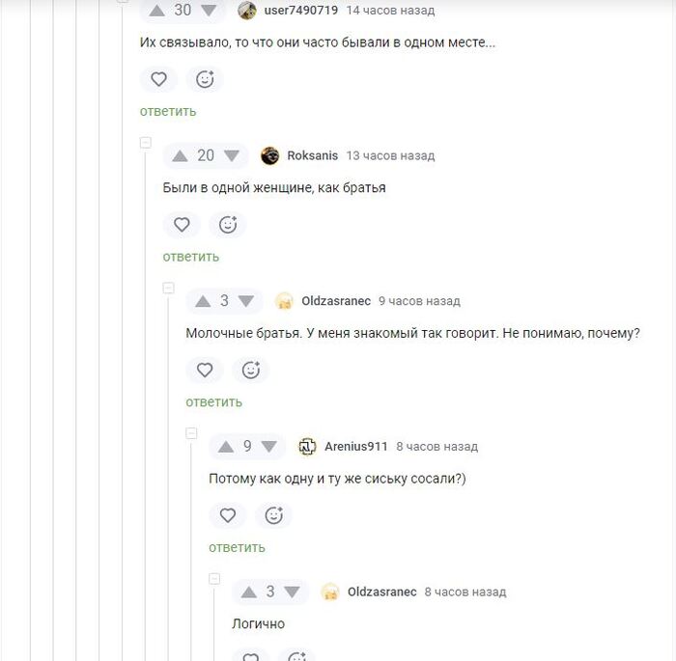The width and height of the screenshot is (676, 661).
Task: Collapse the Roksanis comment thread
Action: [x=146, y=142]
